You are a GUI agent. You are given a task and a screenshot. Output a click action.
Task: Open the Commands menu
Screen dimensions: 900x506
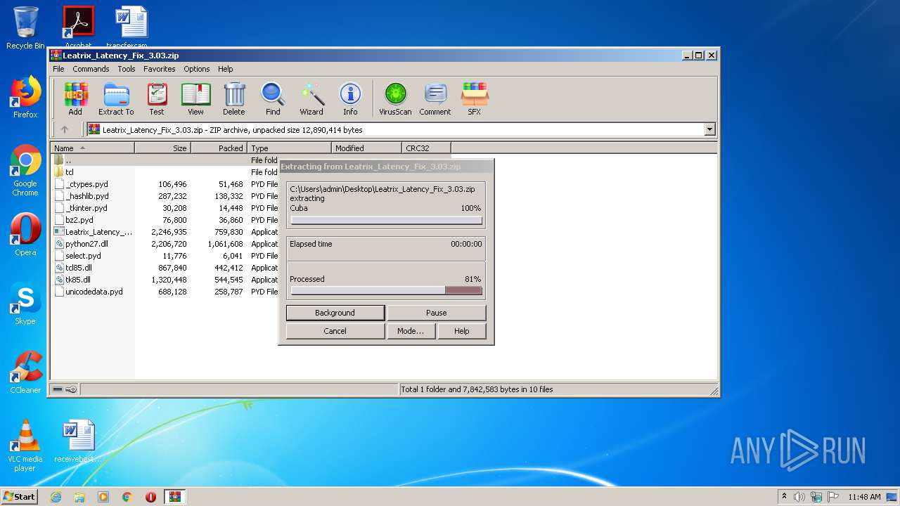pyautogui.click(x=91, y=69)
